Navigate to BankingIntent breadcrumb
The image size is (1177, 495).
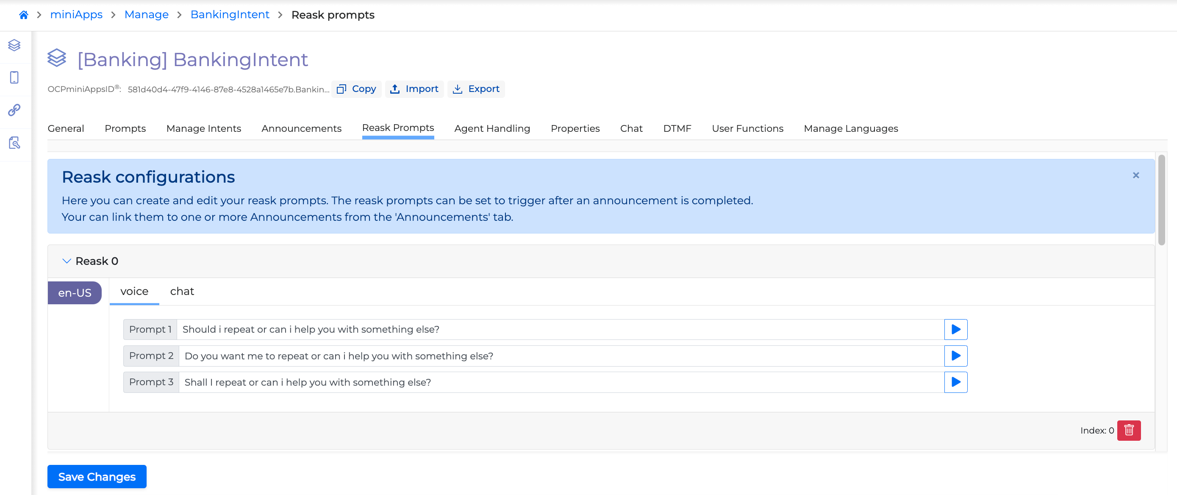[230, 15]
